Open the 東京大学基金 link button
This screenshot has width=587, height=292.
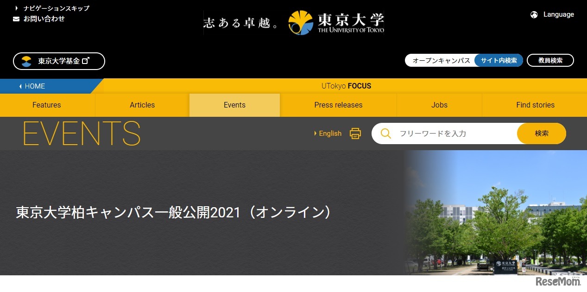59,61
